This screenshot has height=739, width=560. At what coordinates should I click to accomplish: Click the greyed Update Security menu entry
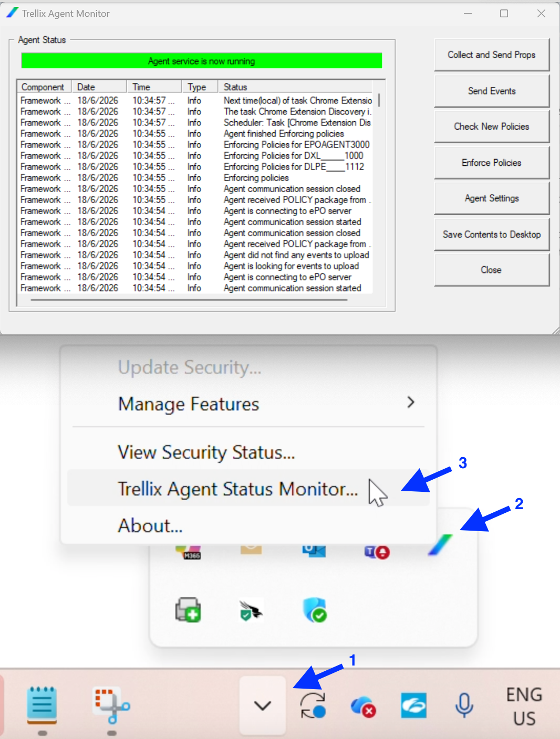tap(248, 367)
